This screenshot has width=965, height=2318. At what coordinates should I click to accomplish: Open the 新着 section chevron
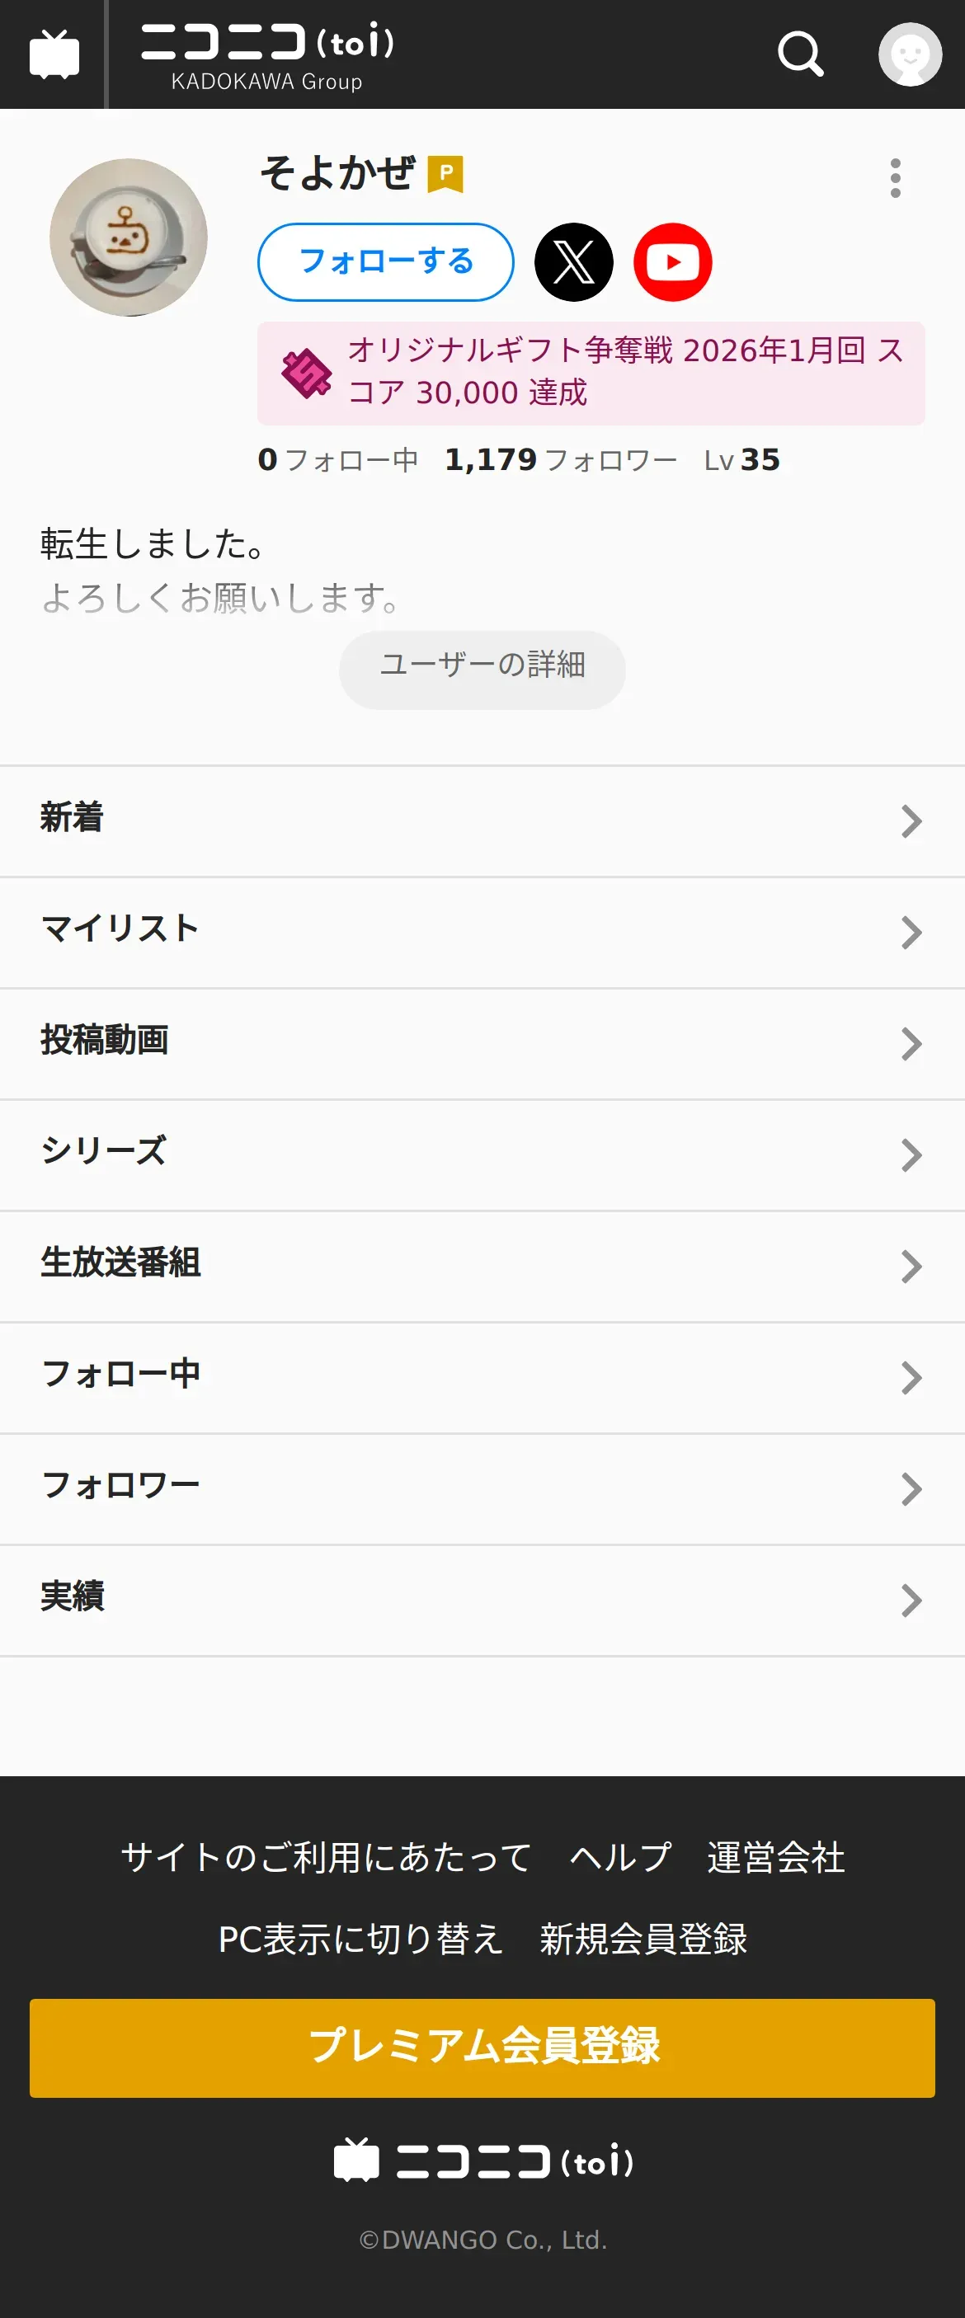pyautogui.click(x=911, y=820)
